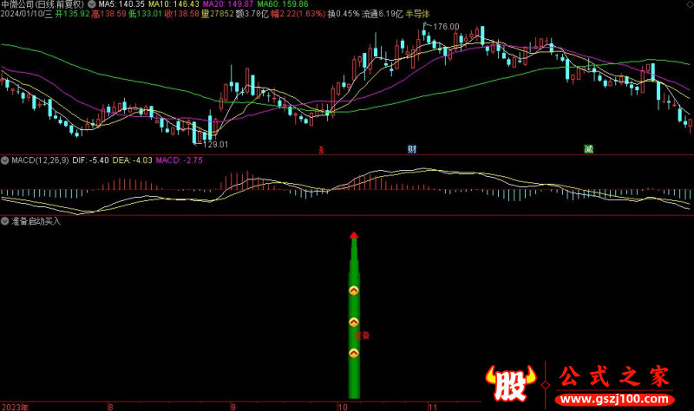Screen dimensions: 694x411
Task: Click the red up-arrow atop green bar
Action: click(x=353, y=235)
